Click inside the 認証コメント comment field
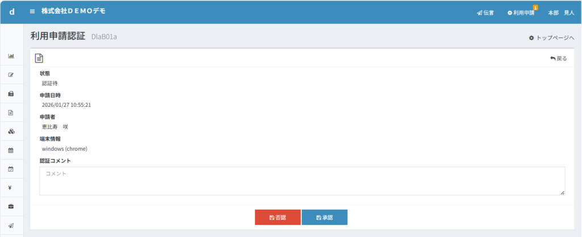Viewport: 582px width, 237px height. [302, 181]
